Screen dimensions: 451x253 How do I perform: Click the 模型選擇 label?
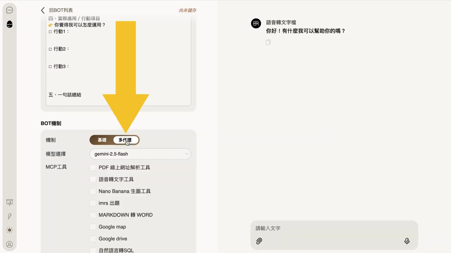coord(56,154)
